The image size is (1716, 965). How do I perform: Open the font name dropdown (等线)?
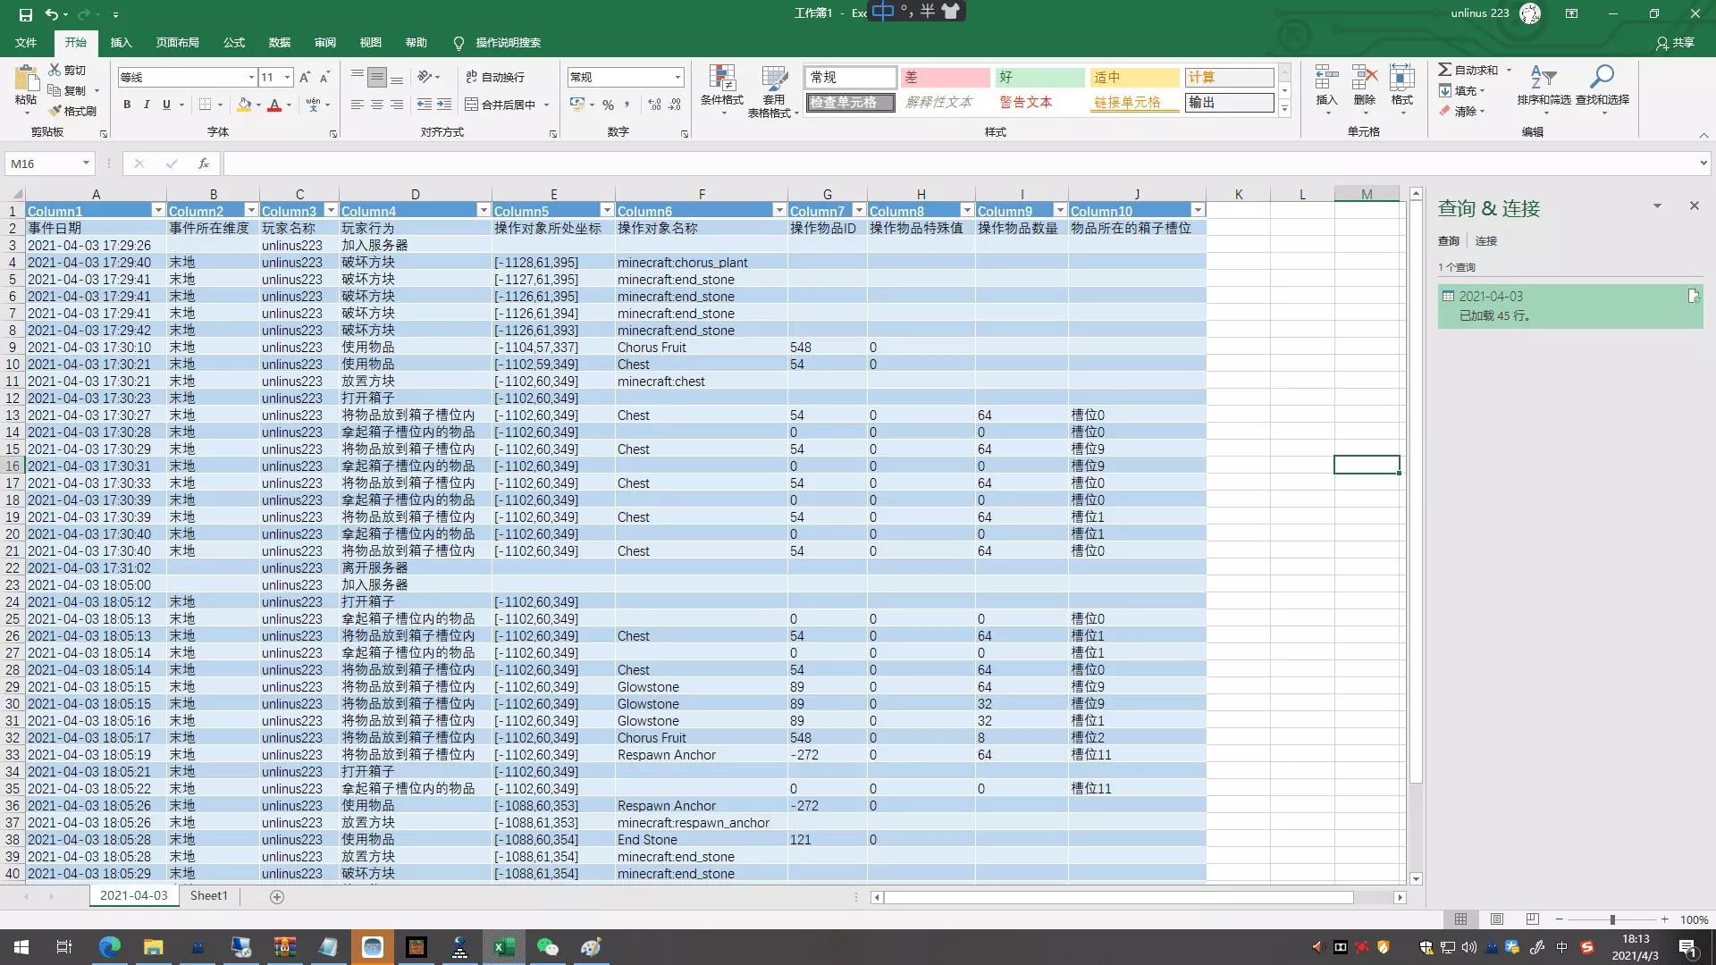click(251, 78)
